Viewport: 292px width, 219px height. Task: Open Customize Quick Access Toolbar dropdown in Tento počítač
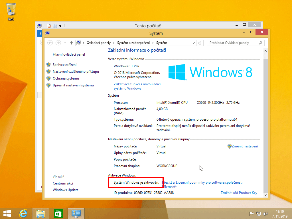[x=60, y=26]
